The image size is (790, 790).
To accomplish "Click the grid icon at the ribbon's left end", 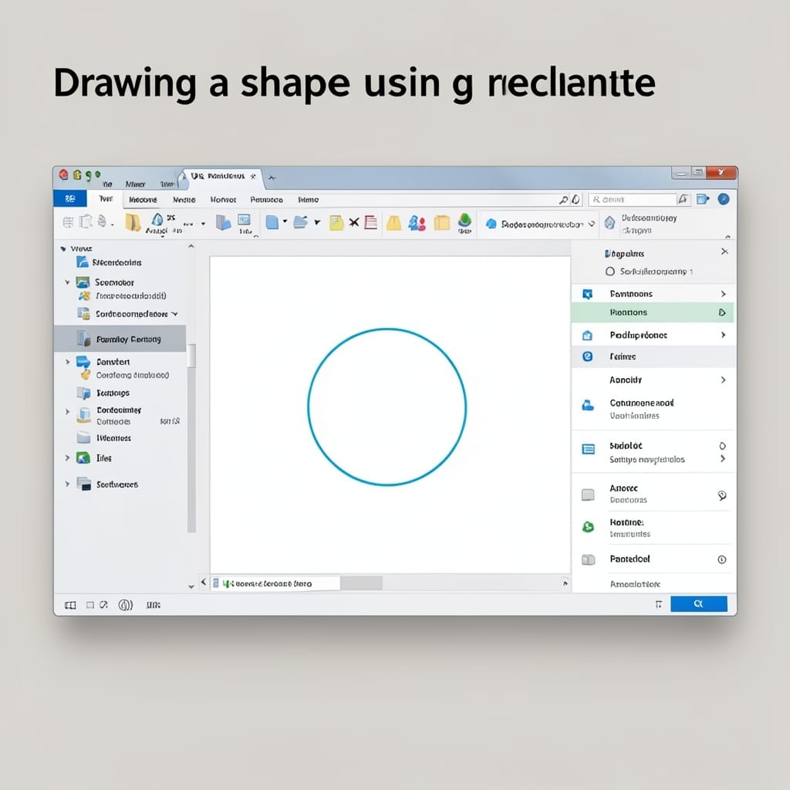I will 68,221.
